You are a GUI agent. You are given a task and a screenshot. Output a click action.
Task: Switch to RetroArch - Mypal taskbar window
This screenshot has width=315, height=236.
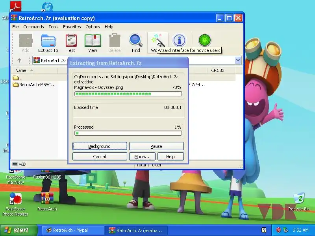(x=73, y=230)
